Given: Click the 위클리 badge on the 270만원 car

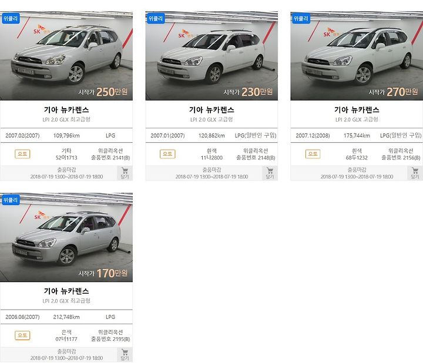Looking at the screenshot, I should pyautogui.click(x=301, y=19).
